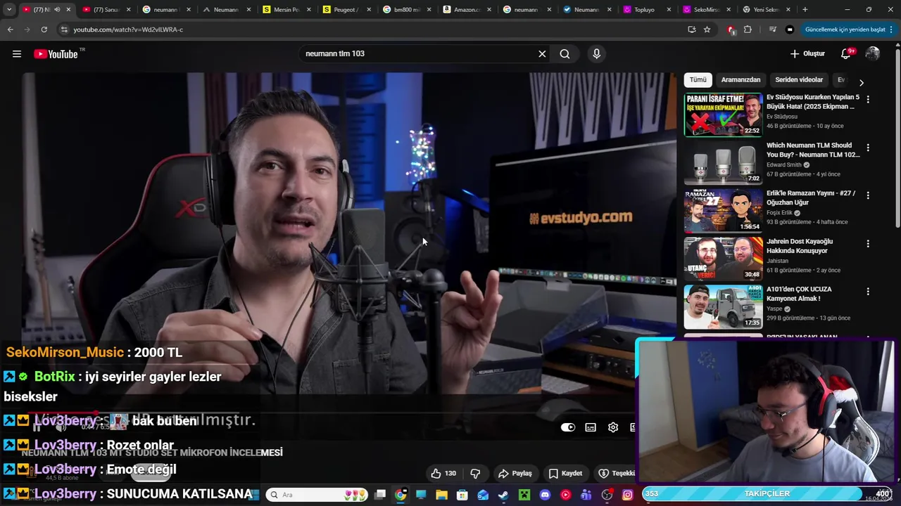Select the Seriden videolar filter chip

click(x=799, y=80)
